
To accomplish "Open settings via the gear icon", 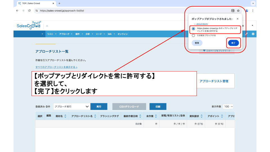I will click(x=253, y=34).
